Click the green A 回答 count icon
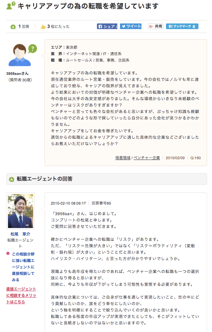 (x=13, y=27)
